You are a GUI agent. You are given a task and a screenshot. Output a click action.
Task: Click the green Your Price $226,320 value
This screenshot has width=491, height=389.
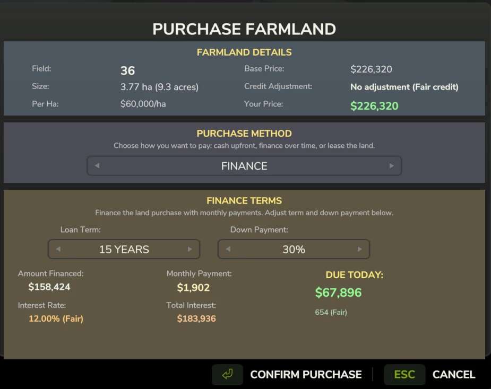click(374, 106)
